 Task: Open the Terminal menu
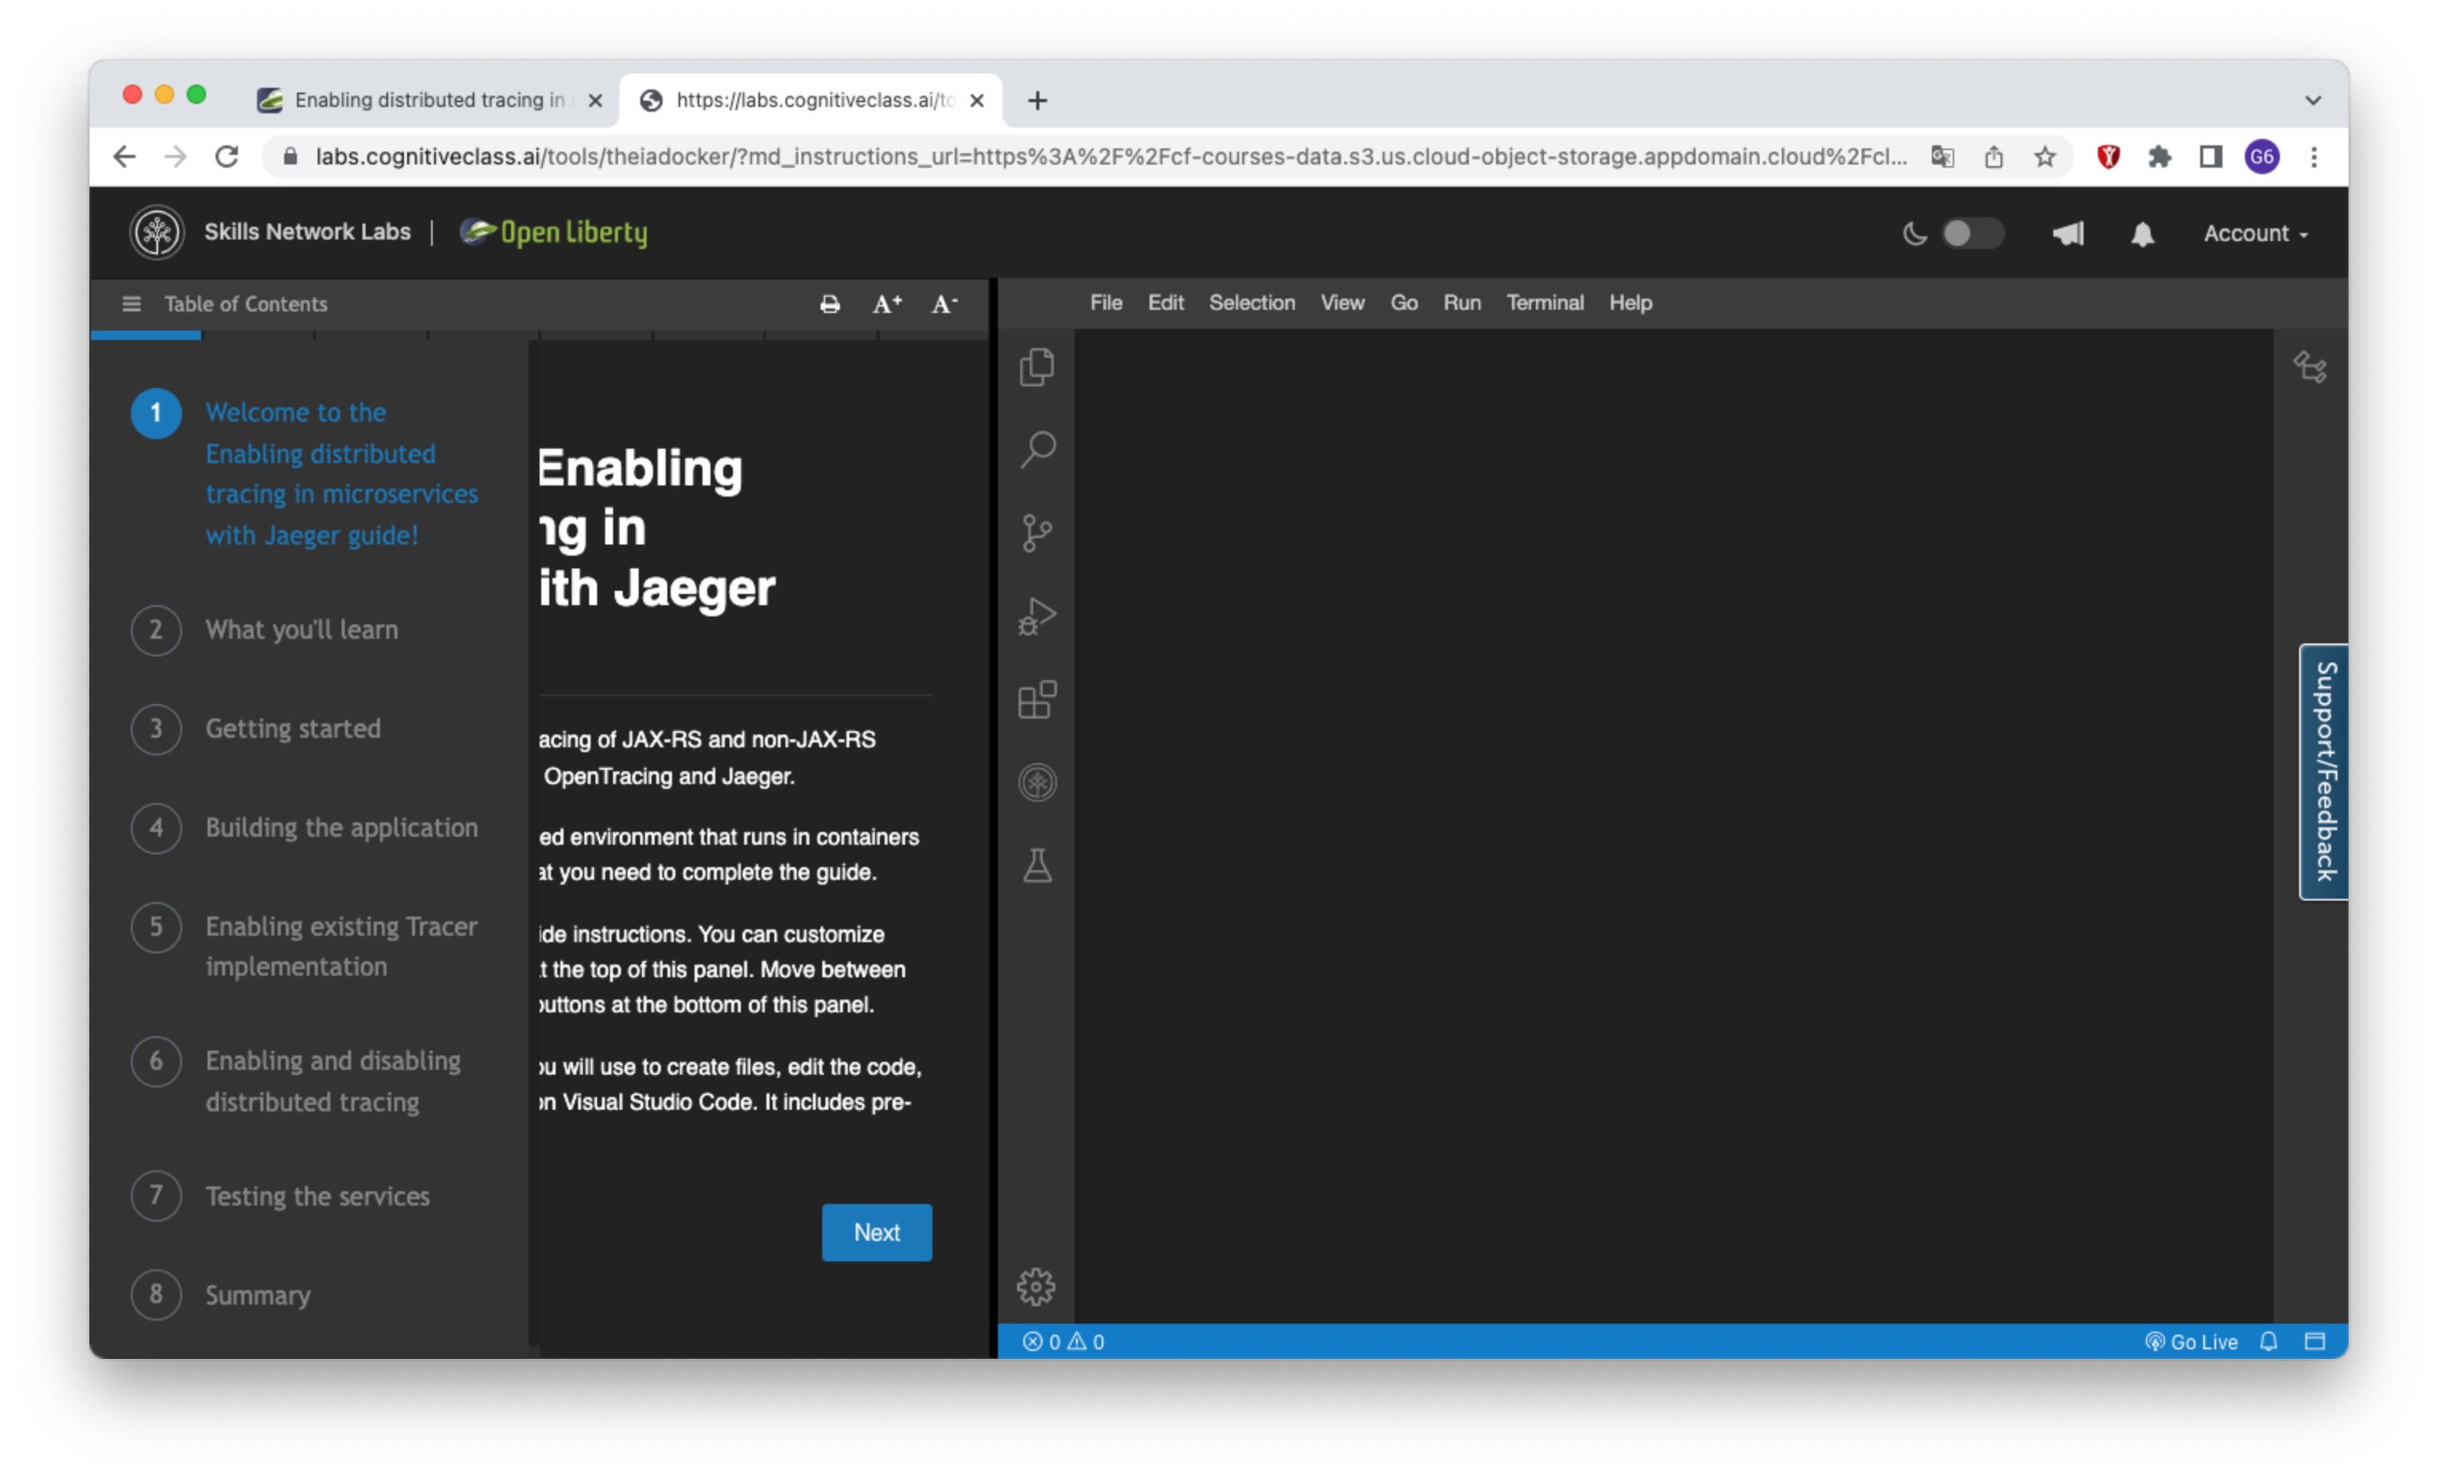[x=1543, y=301]
